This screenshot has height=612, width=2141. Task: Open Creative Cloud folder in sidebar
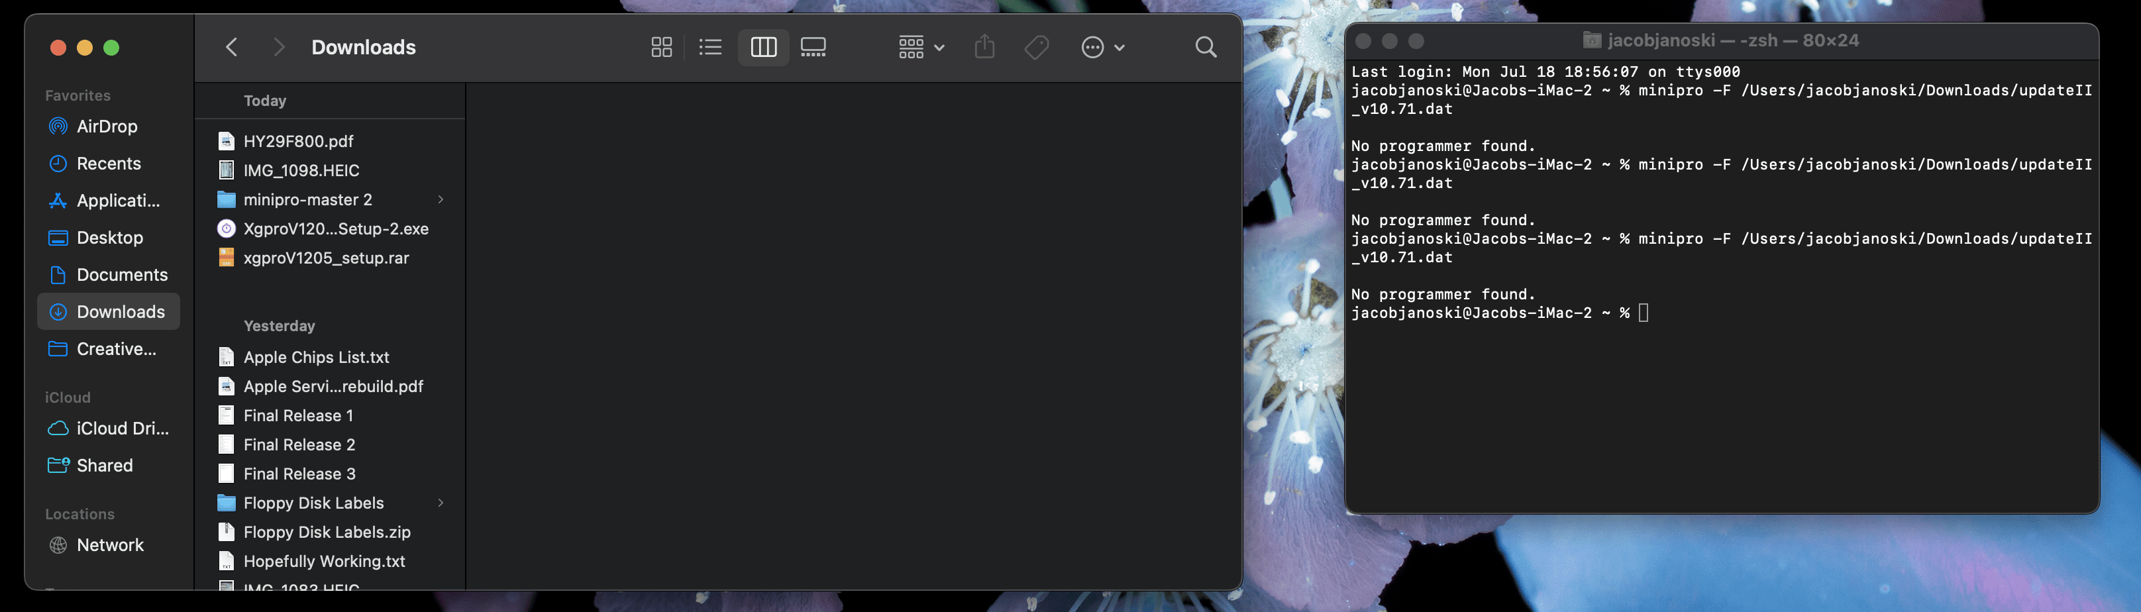108,349
